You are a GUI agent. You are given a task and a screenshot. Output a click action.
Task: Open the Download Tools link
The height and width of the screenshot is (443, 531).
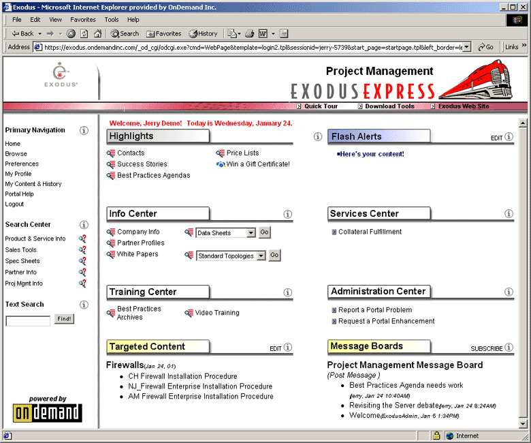click(389, 106)
